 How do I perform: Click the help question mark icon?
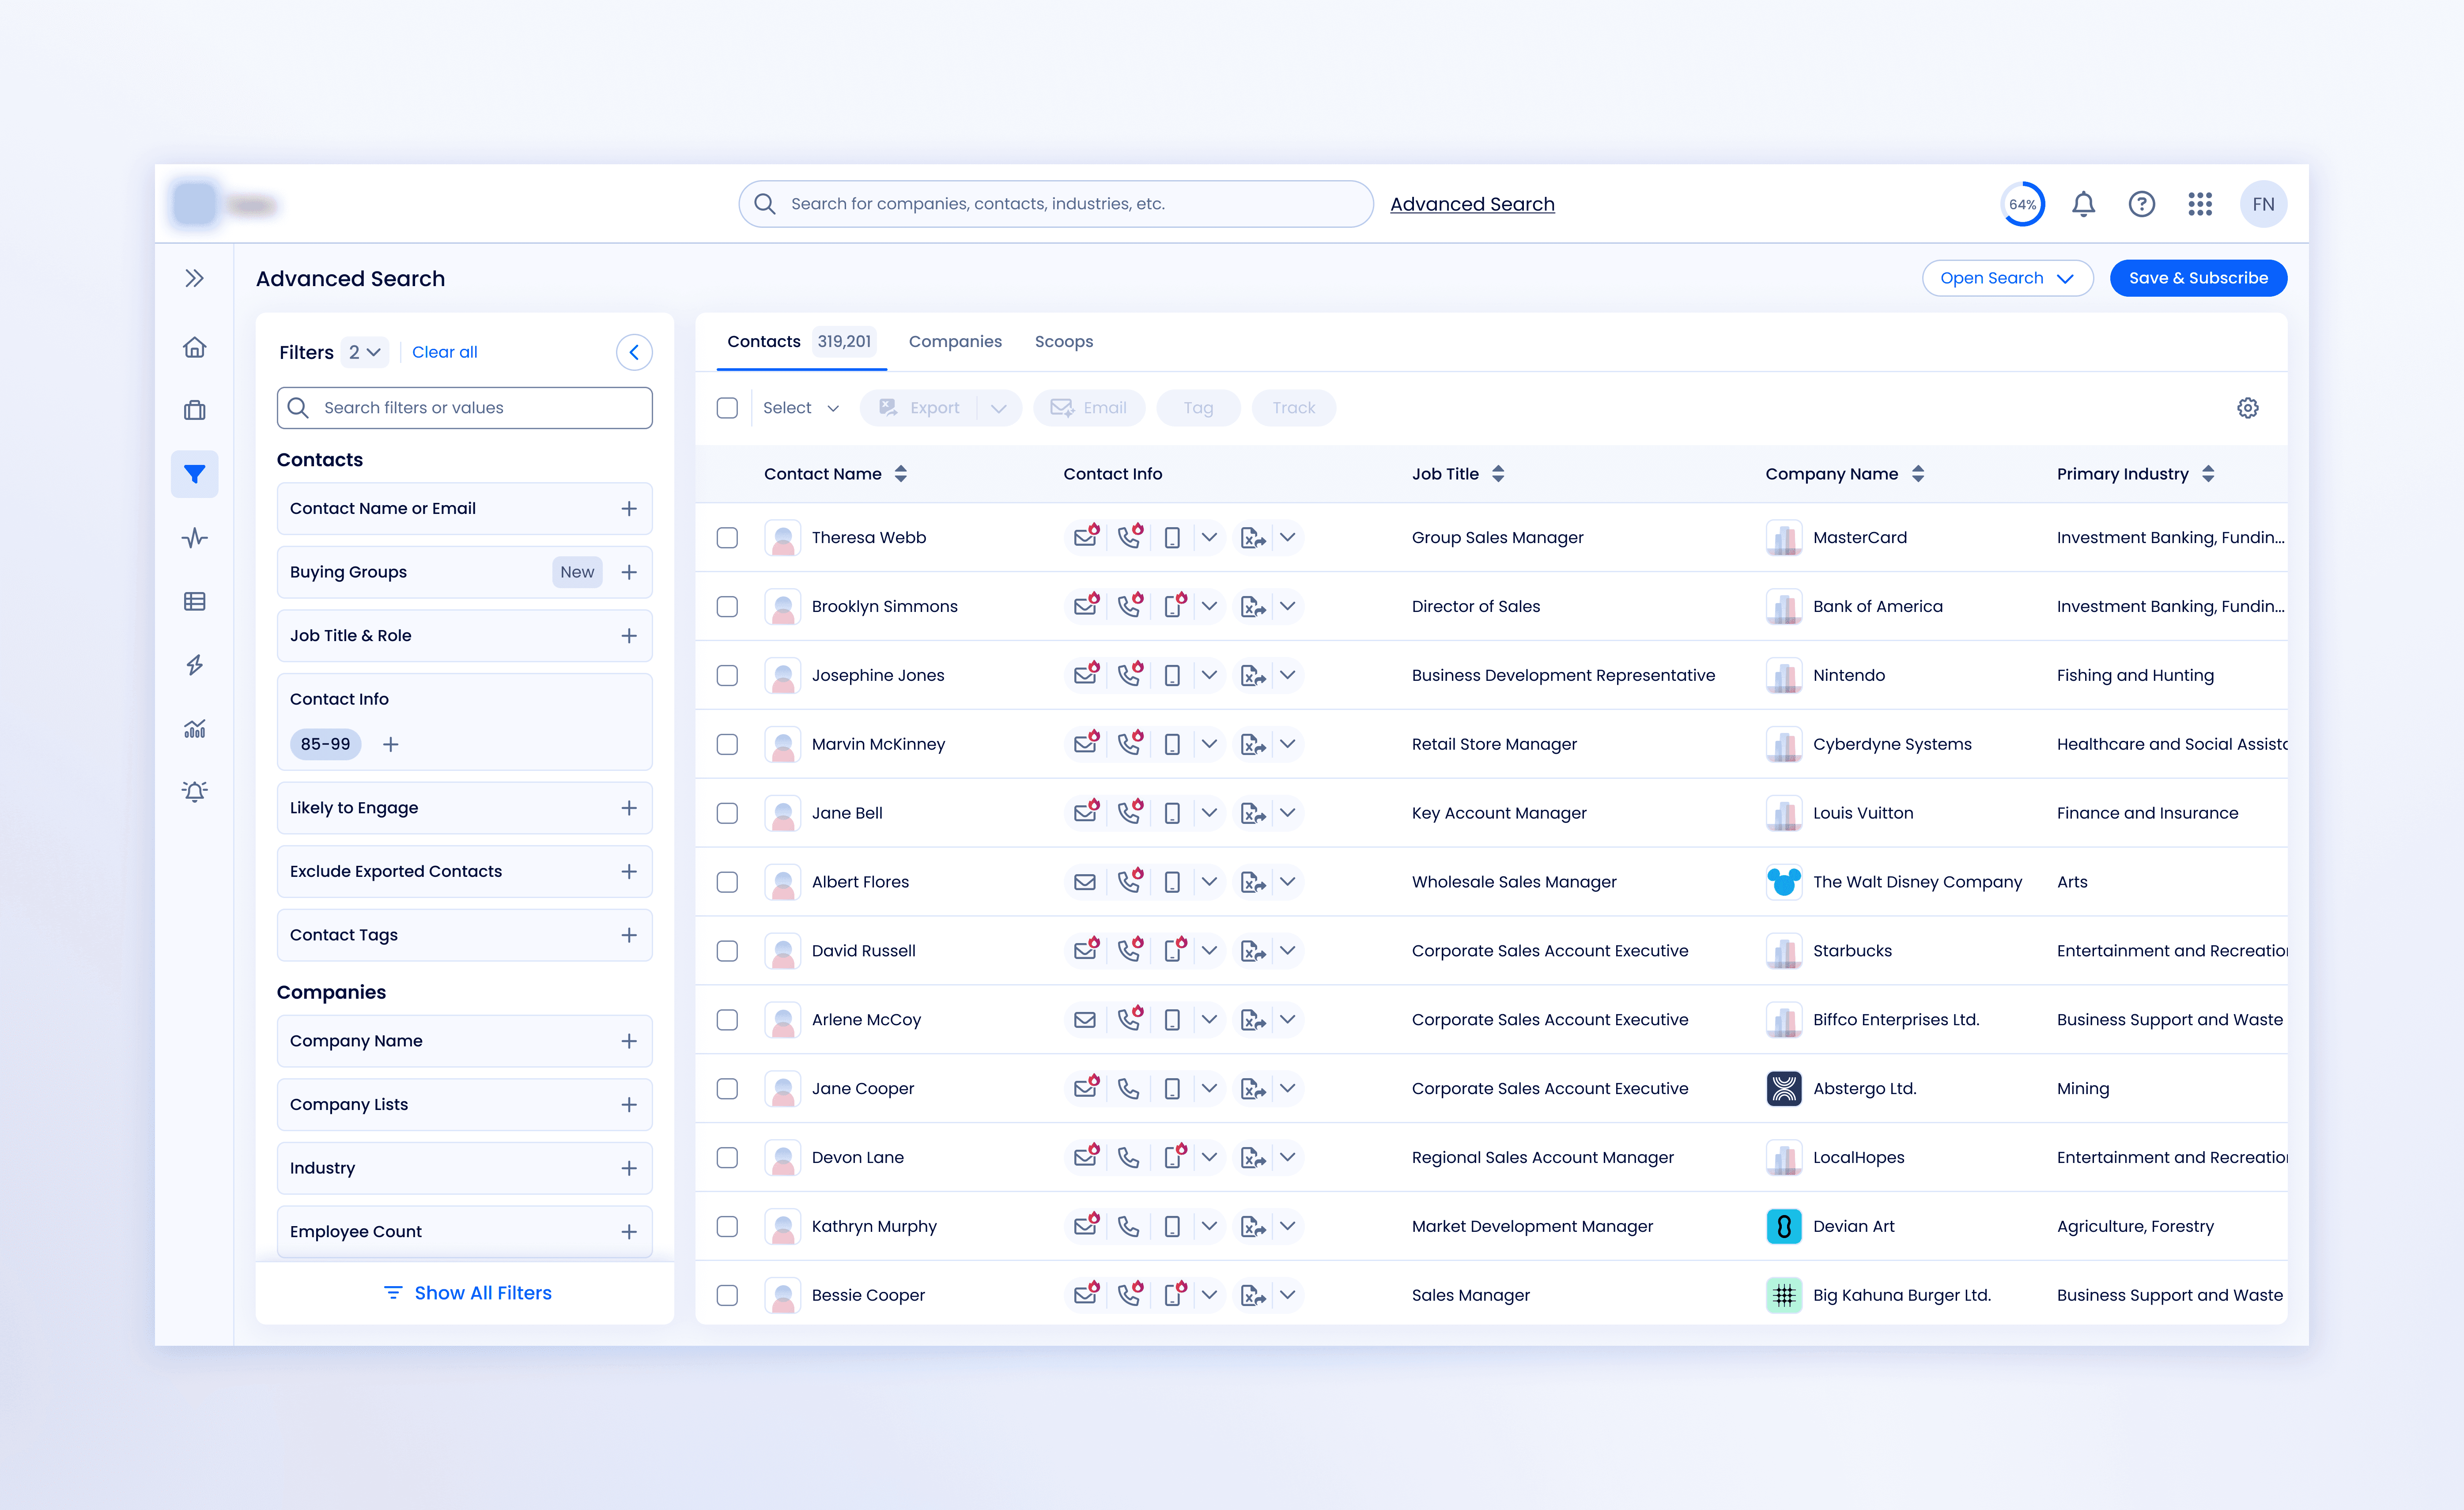tap(2141, 204)
